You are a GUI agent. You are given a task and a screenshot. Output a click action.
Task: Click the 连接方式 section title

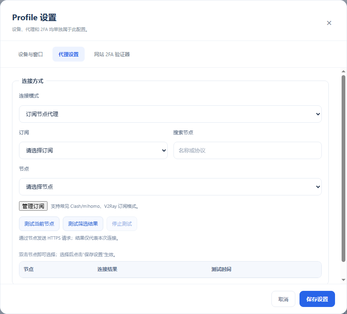click(x=33, y=81)
